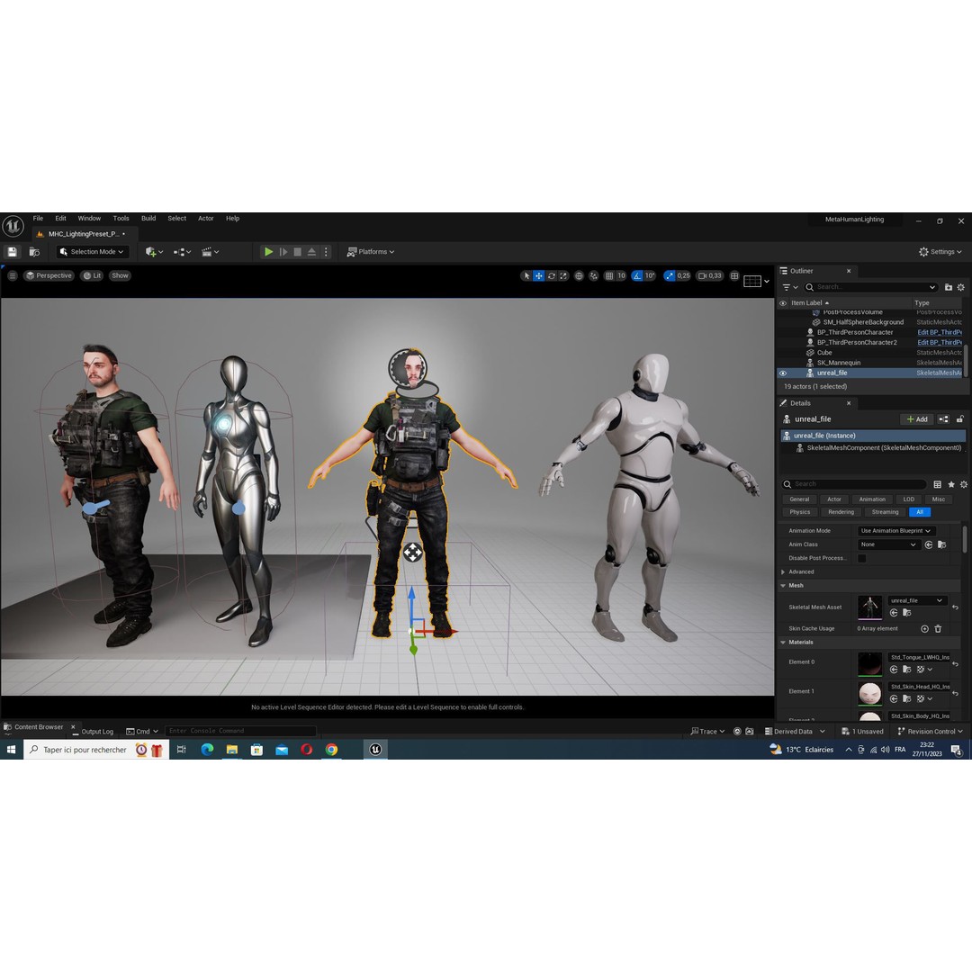Open the Window menu
The height and width of the screenshot is (972, 972).
tap(89, 218)
